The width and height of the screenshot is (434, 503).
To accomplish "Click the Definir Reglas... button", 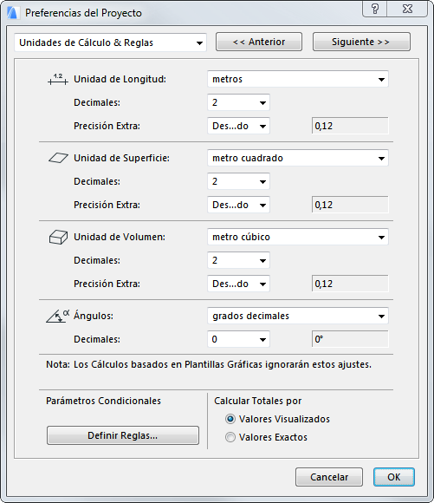I will click(x=123, y=435).
